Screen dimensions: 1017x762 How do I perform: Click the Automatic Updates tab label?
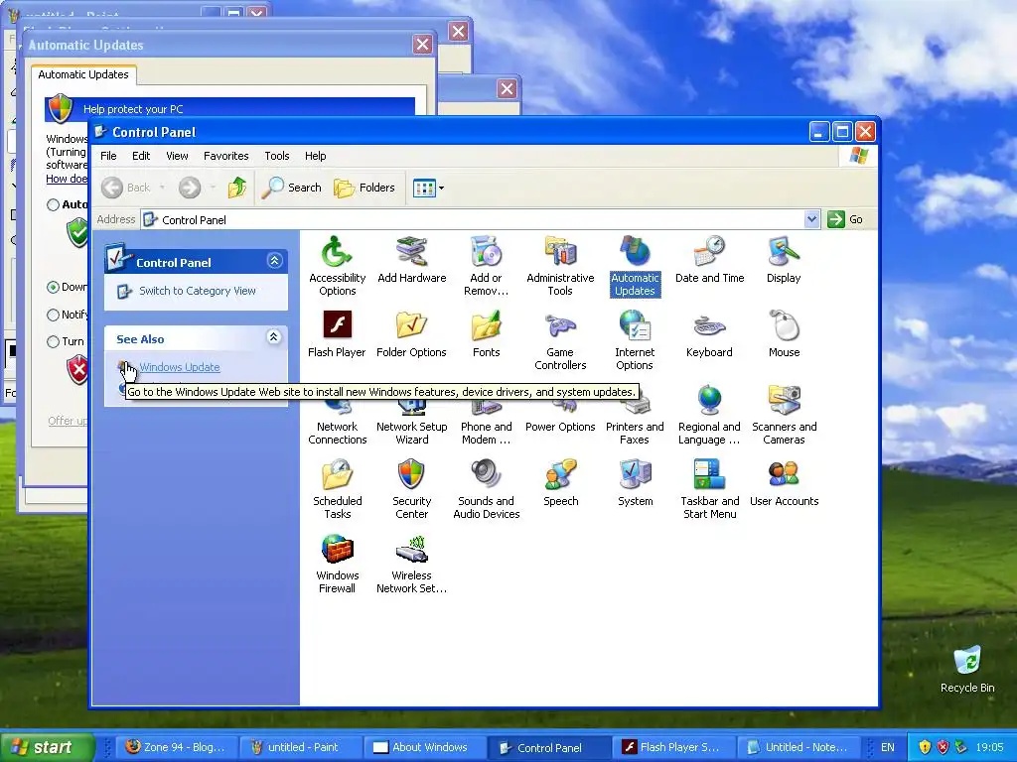[x=83, y=74]
